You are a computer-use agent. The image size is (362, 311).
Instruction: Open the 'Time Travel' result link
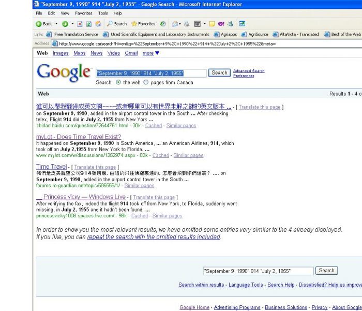click(52, 167)
